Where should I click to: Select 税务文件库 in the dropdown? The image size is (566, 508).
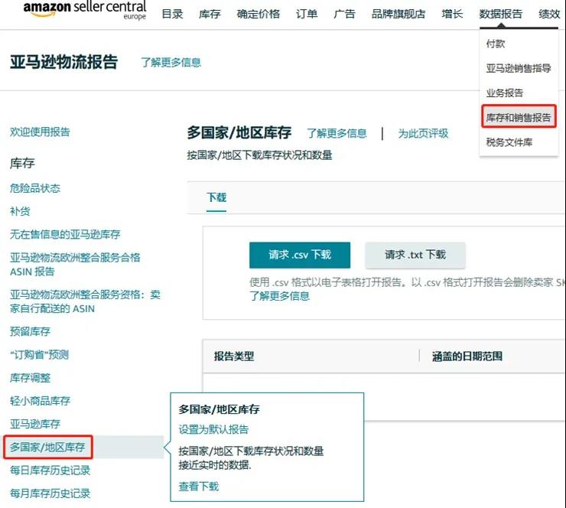(509, 142)
